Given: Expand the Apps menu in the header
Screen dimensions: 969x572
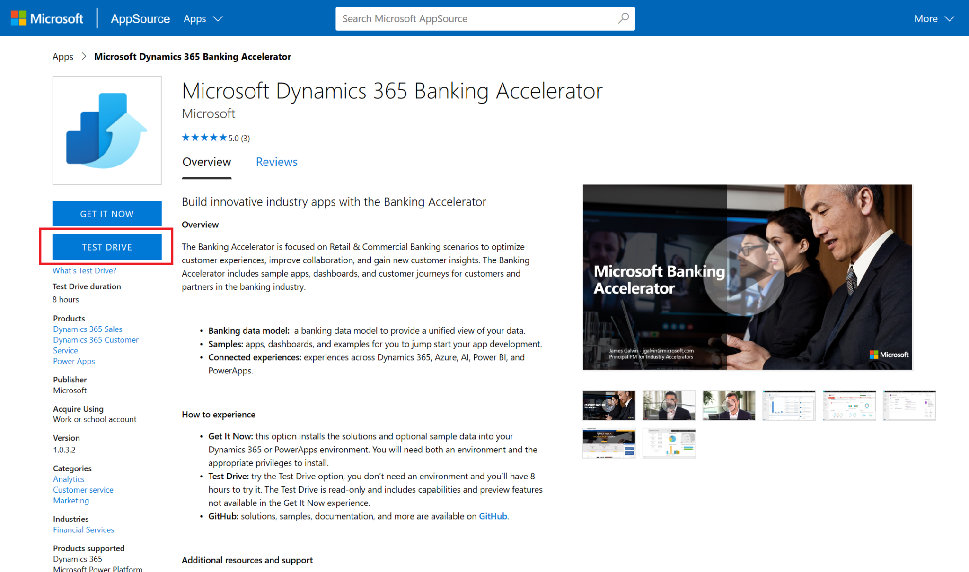Looking at the screenshot, I should [x=203, y=18].
